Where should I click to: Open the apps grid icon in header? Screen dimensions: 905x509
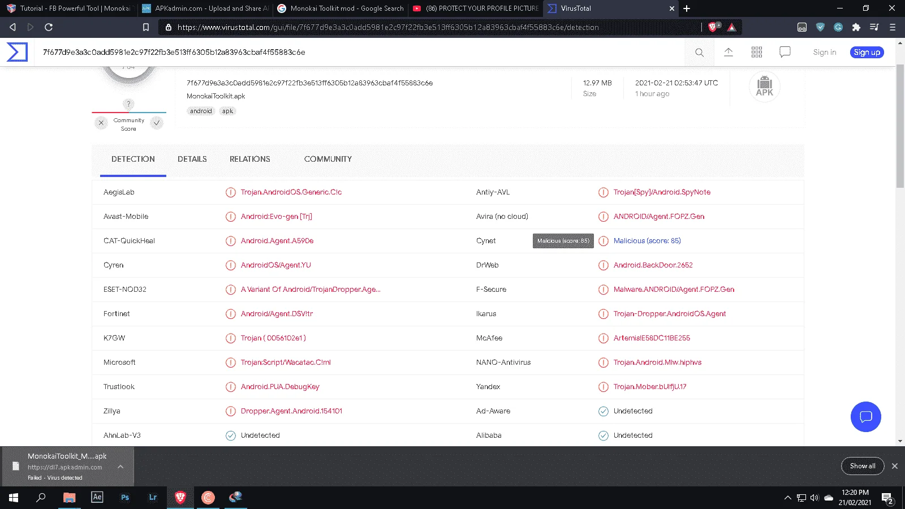tap(757, 52)
